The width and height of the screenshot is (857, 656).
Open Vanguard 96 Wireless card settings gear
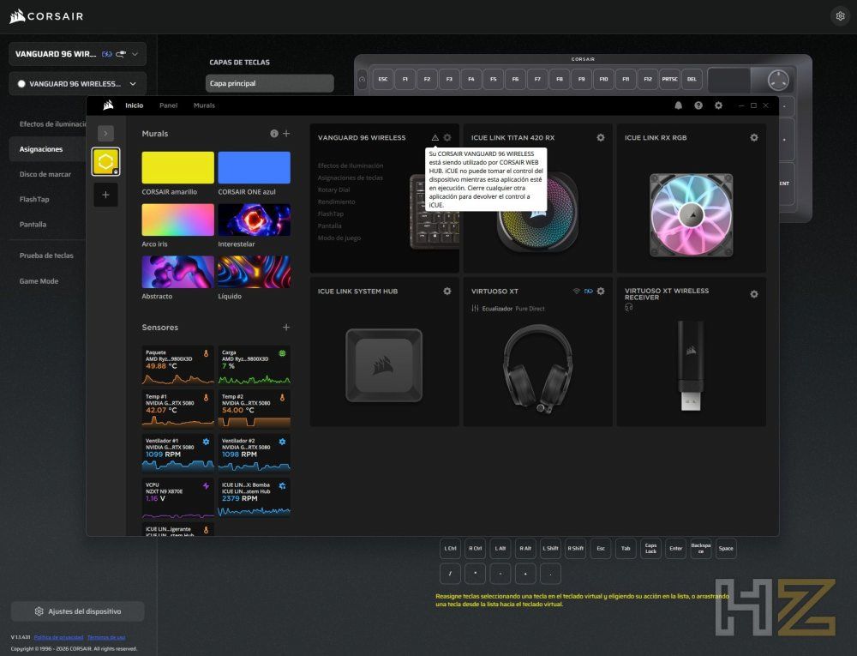[x=447, y=138]
